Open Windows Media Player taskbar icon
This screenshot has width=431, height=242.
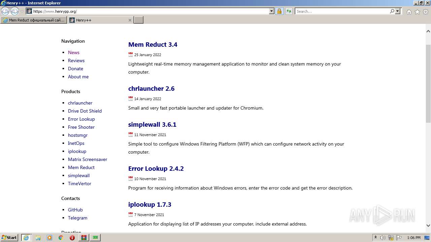coord(49,238)
